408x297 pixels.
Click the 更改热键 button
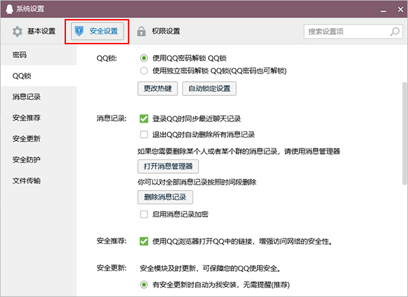(158, 89)
